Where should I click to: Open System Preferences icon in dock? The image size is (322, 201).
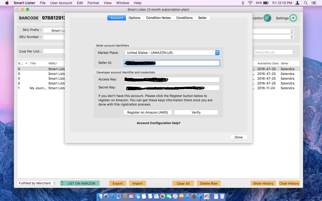coord(194,196)
